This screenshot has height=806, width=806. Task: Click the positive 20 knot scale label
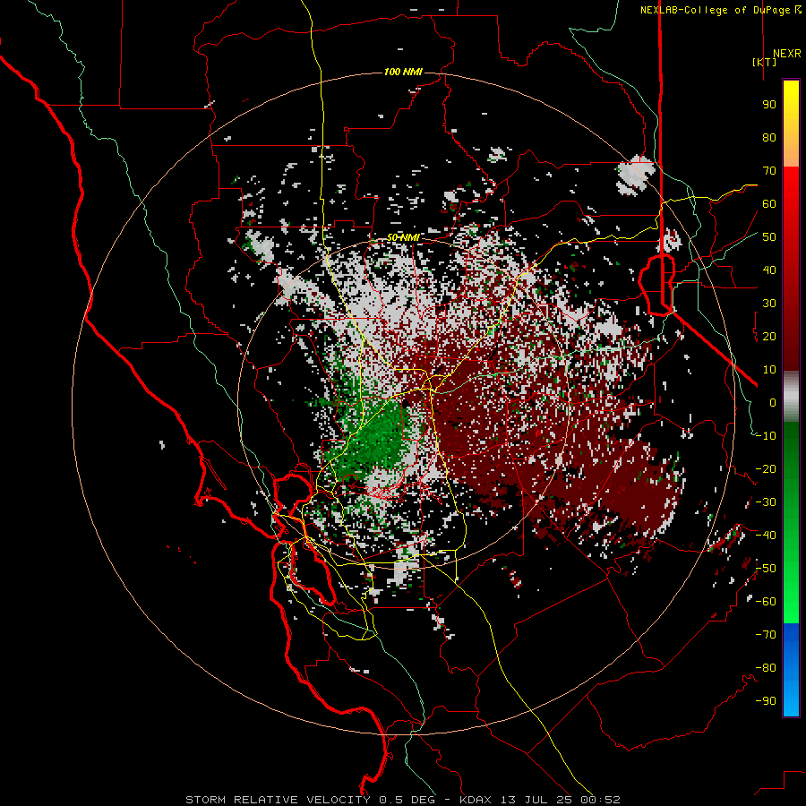769,337
